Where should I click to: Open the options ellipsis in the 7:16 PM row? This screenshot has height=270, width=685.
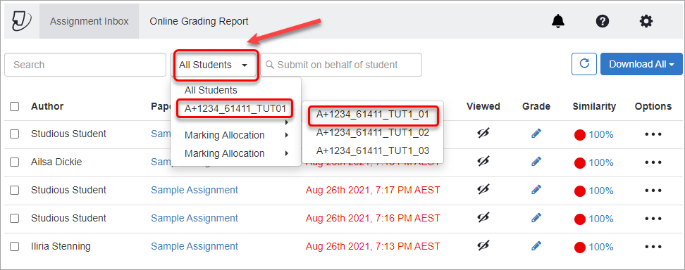point(653,218)
